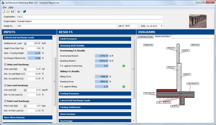This screenshot has width=216, height=125.
Task: Click the Print toolbar icon
Action: (x=18, y=11)
